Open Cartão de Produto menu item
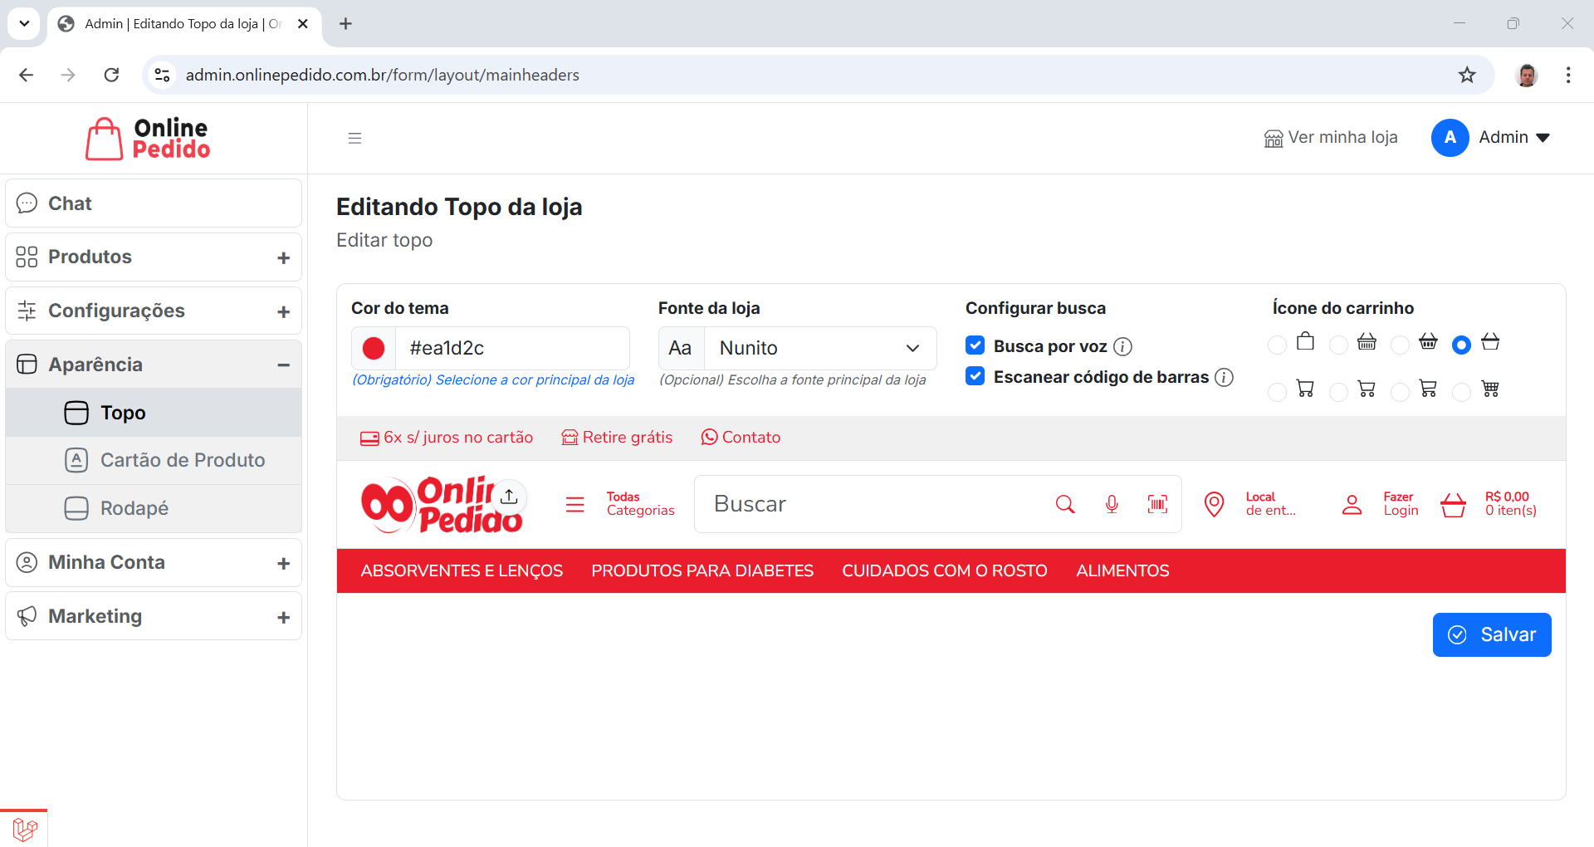Image resolution: width=1594 pixels, height=847 pixels. (x=182, y=460)
